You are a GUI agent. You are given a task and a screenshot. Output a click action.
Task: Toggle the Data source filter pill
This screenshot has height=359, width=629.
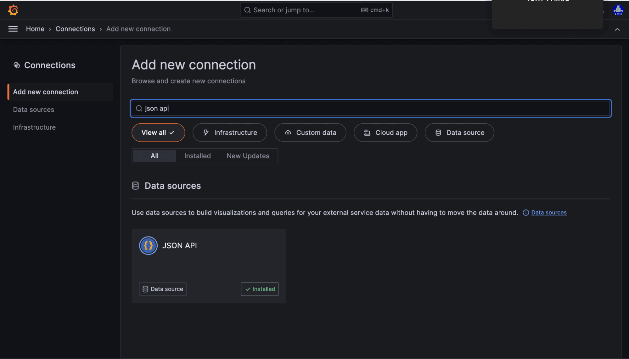(x=459, y=132)
